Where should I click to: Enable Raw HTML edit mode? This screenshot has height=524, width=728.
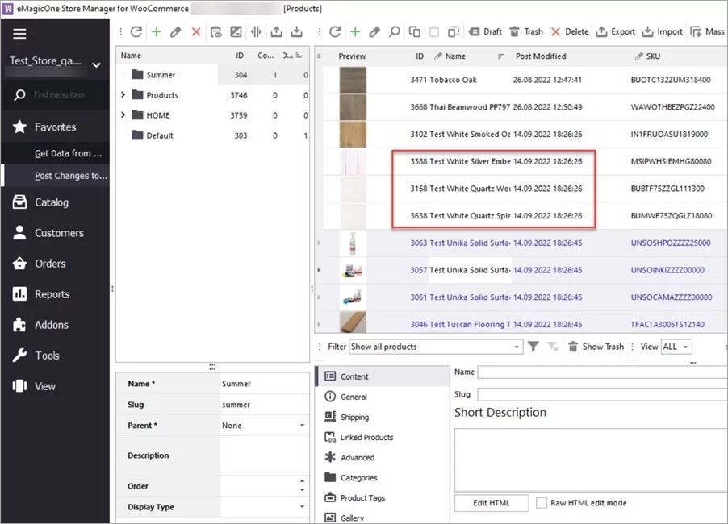point(542,503)
